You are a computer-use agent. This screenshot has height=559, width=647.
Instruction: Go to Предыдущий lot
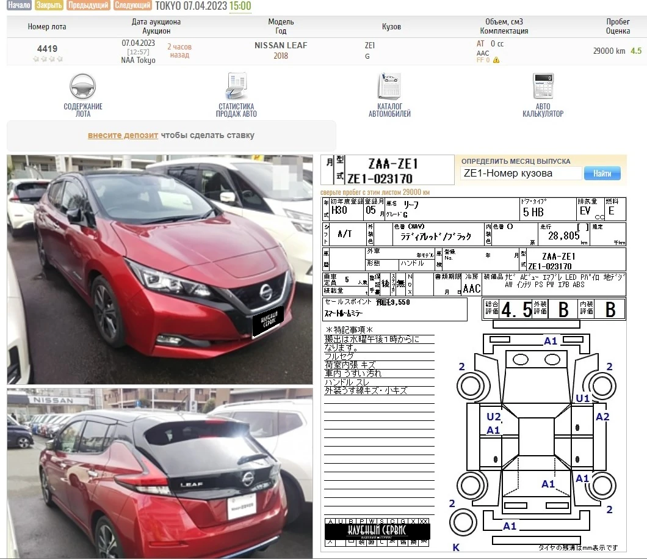pyautogui.click(x=88, y=5)
